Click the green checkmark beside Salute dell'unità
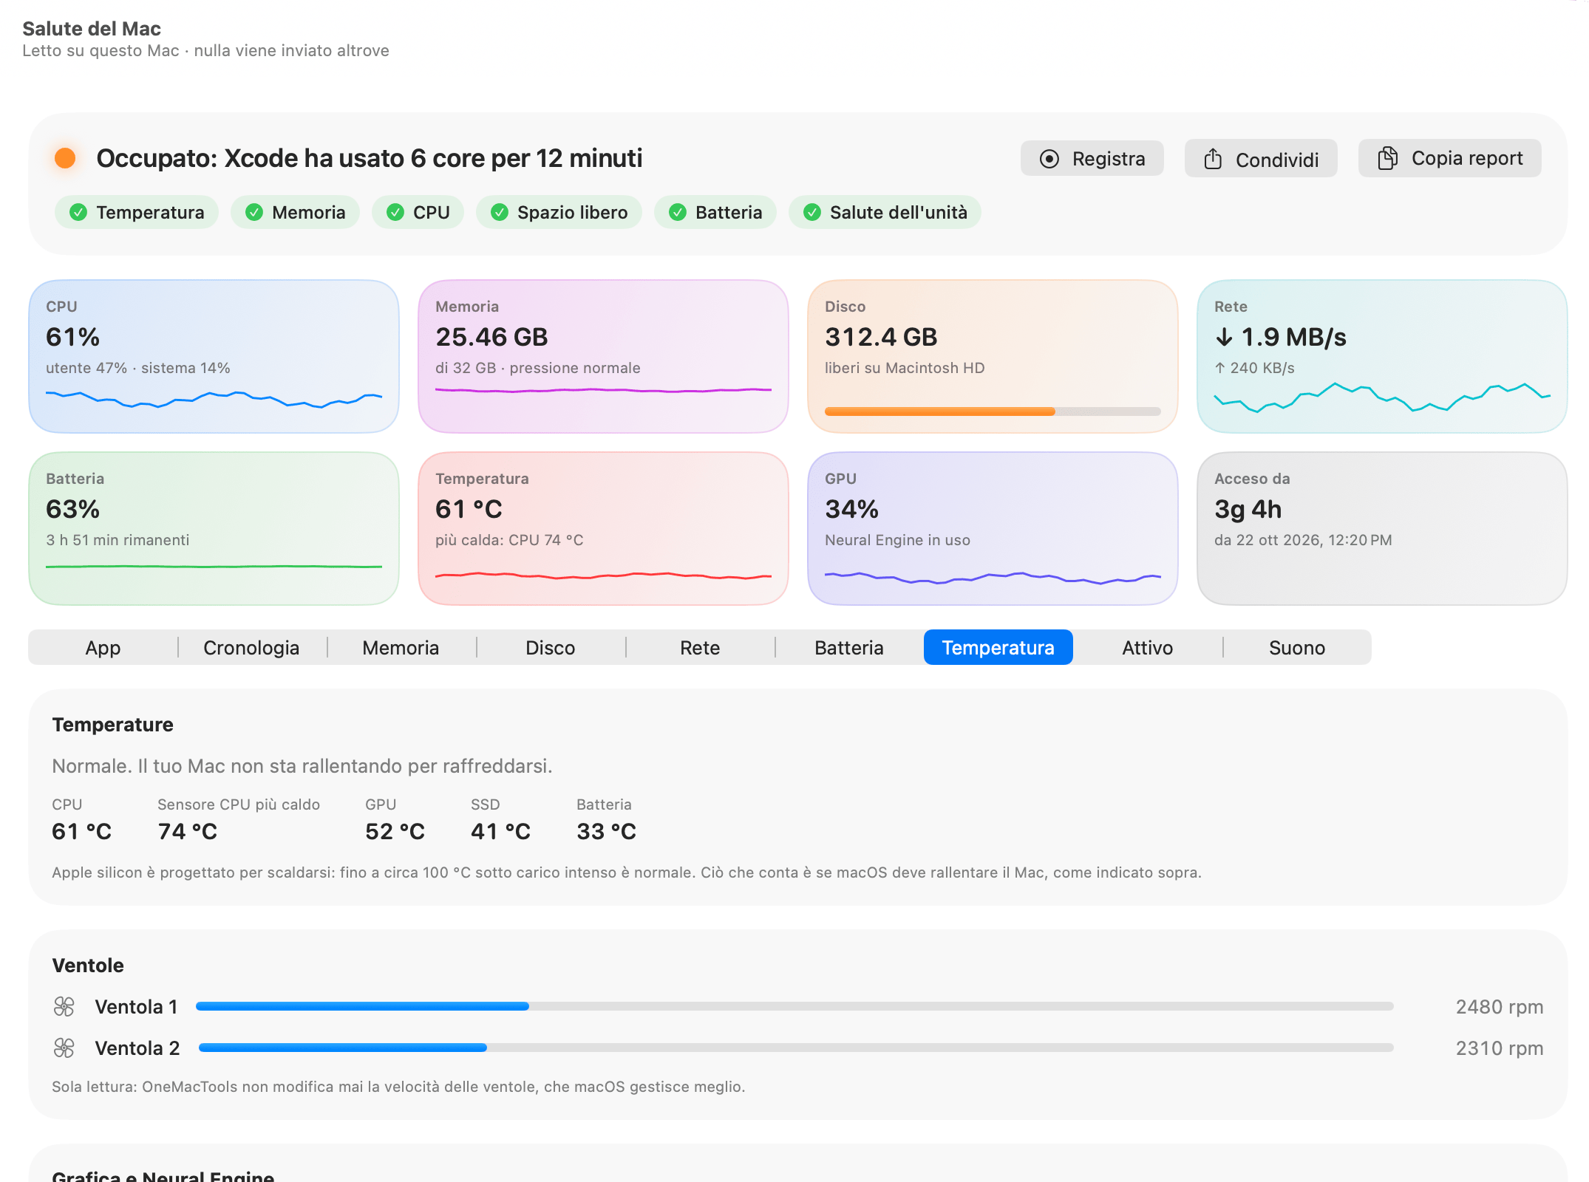 click(812, 213)
